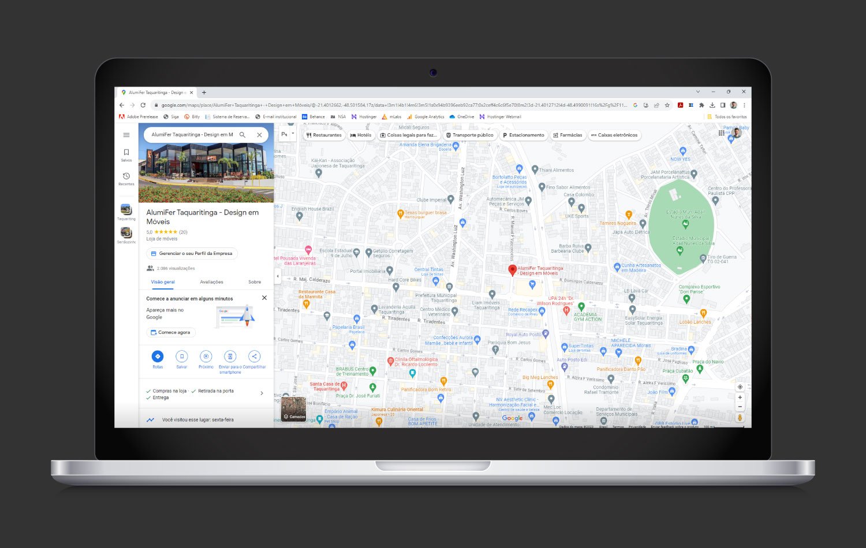Click the show my location button
The width and height of the screenshot is (866, 548).
coord(740,387)
